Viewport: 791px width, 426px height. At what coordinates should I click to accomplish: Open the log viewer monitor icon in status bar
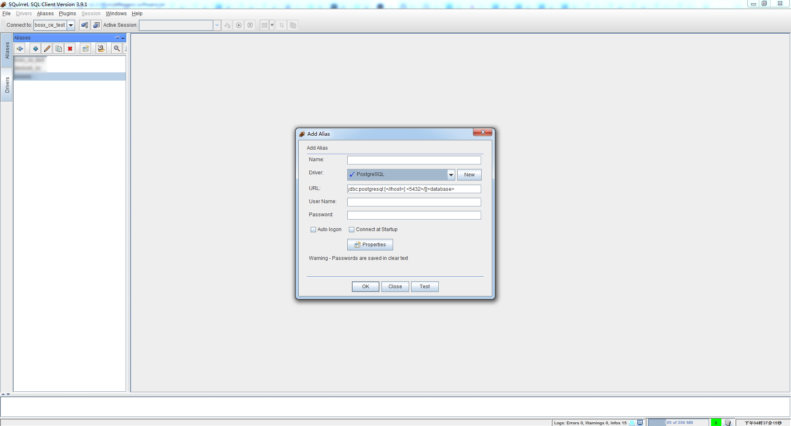[640, 423]
